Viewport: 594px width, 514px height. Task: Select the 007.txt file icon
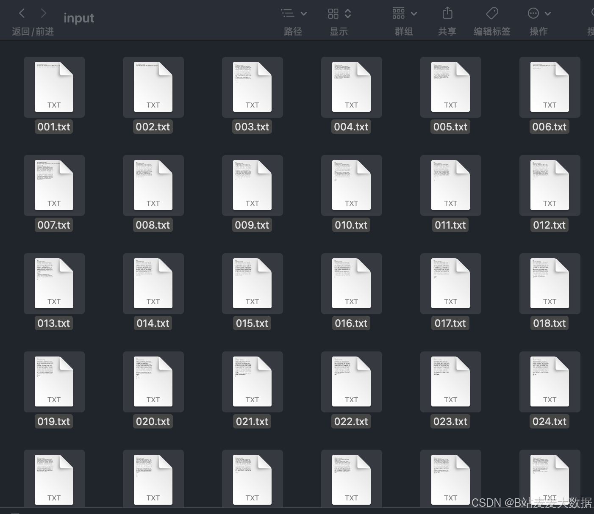pyautogui.click(x=54, y=185)
